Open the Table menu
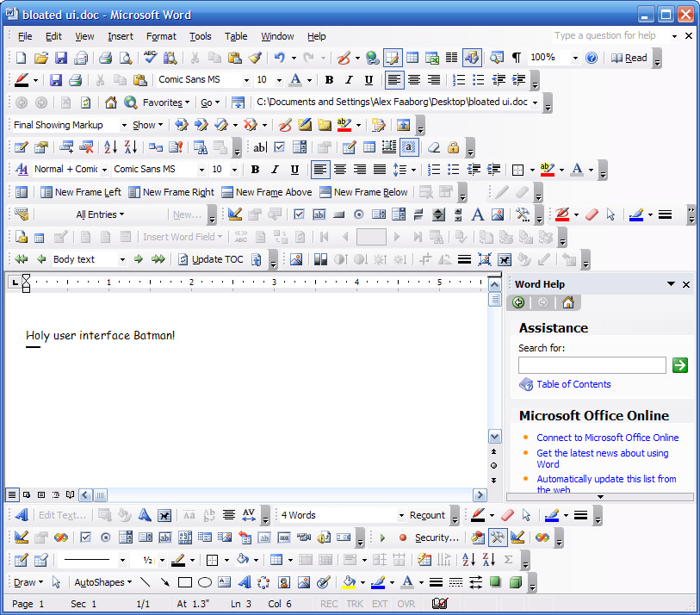 (x=236, y=36)
